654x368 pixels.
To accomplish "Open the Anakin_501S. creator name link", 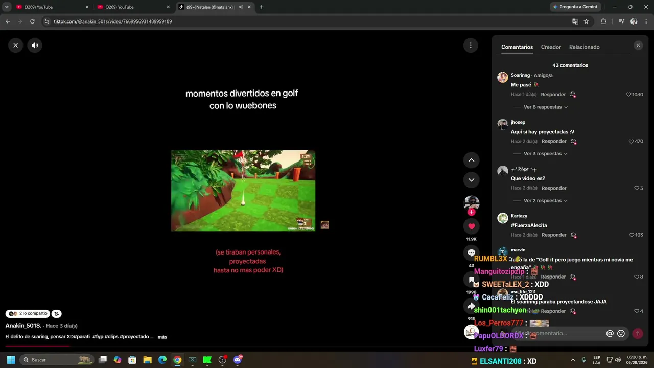I will [x=24, y=326].
